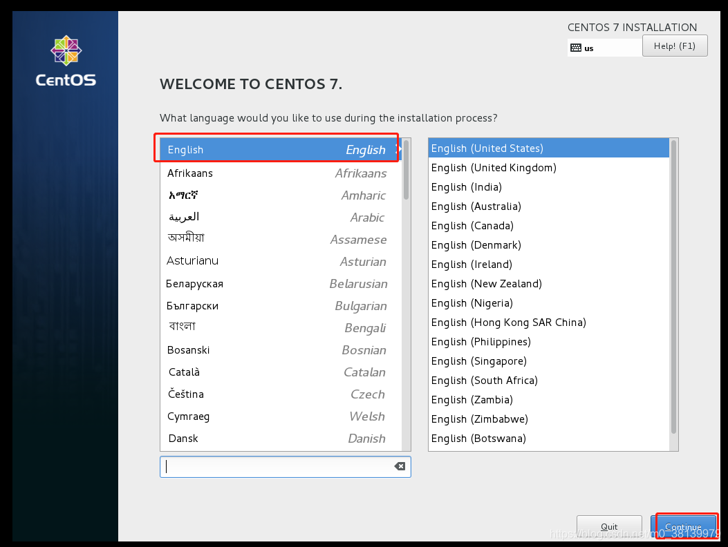Choose English (Singapore) locale
The height and width of the screenshot is (547, 728).
point(549,361)
